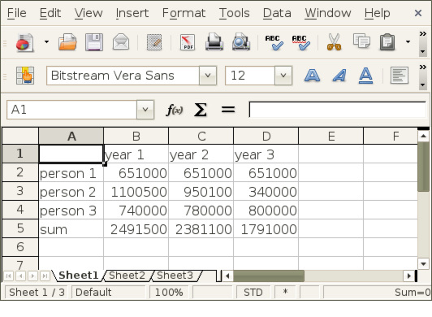This screenshot has width=432, height=317.
Task: Switch to the Sheet2 tab
Action: tap(127, 276)
